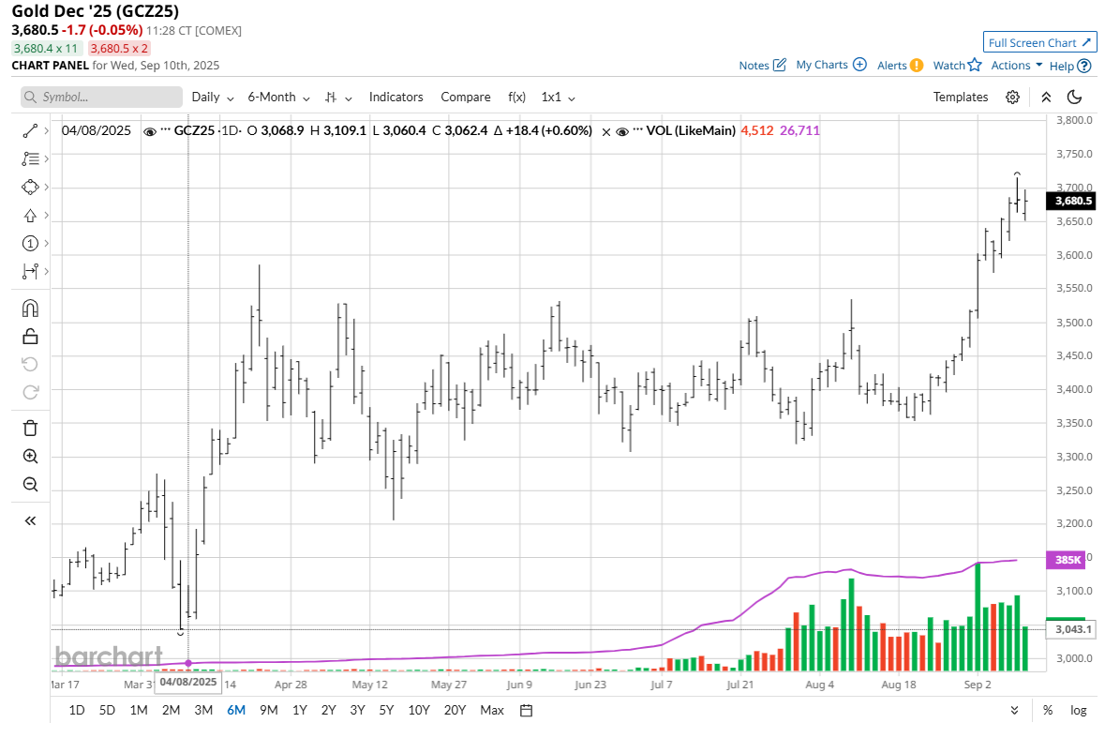1120x738 pixels.
Task: Select the 5Y range
Action: coord(386,710)
